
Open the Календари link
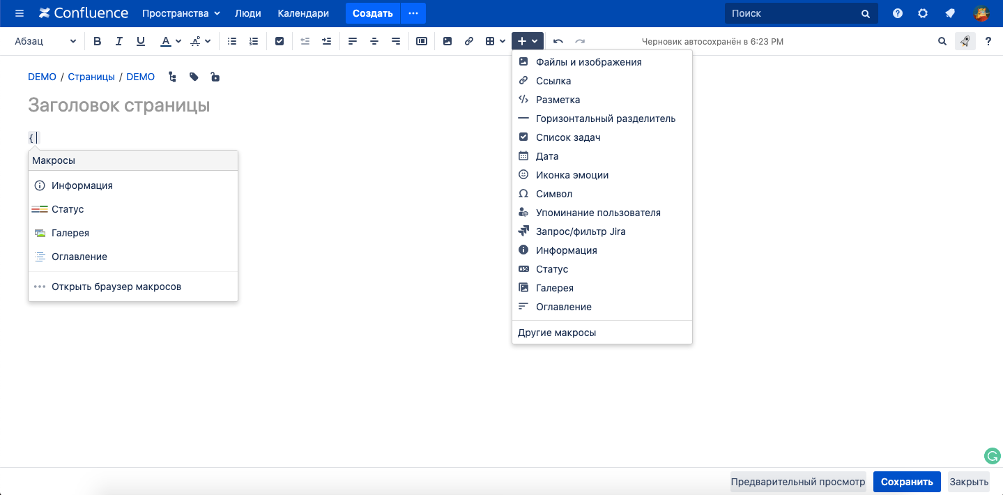tap(303, 13)
